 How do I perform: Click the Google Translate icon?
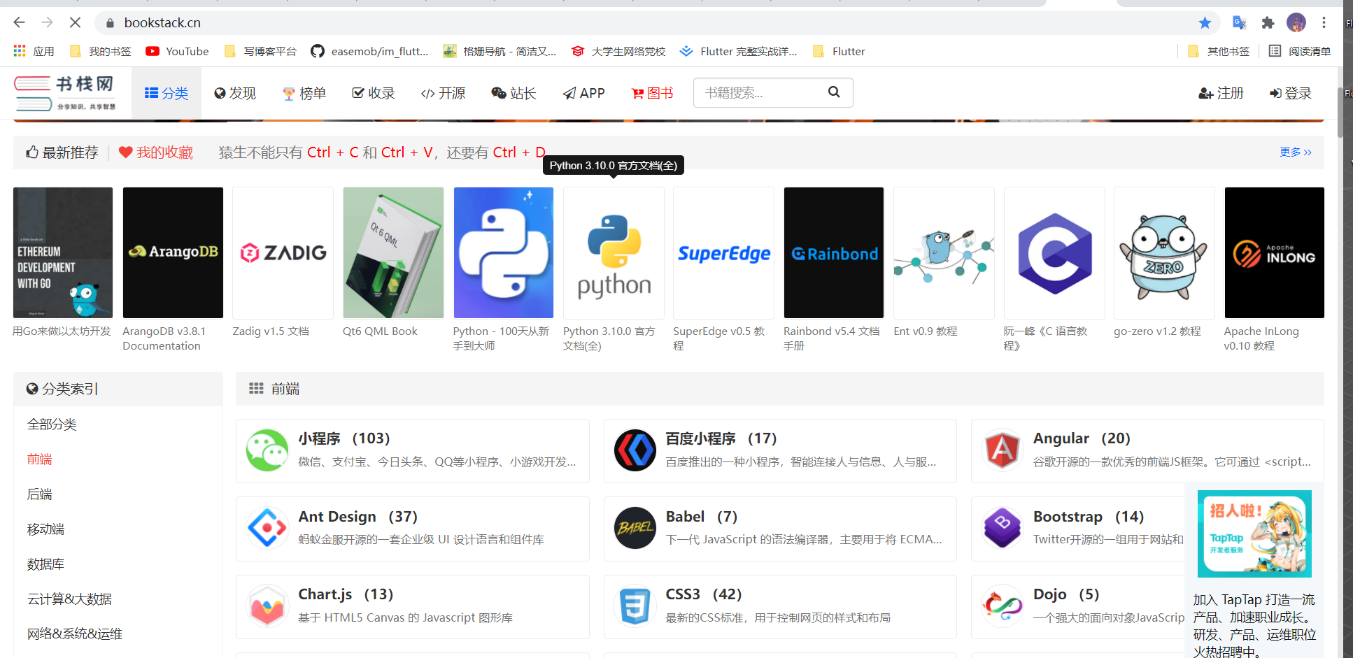(1239, 23)
